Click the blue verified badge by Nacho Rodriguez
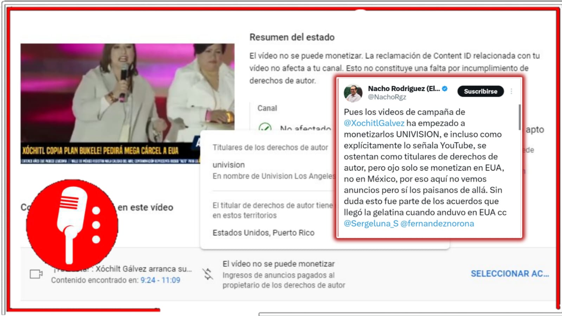 445,89
